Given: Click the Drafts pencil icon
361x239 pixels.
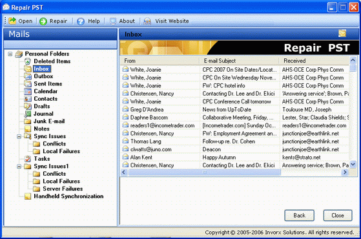Looking at the screenshot, I should click(x=28, y=107).
